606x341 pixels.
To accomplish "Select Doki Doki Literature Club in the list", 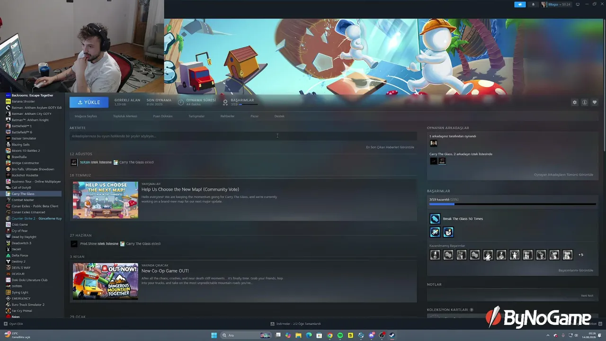I will point(29,280).
